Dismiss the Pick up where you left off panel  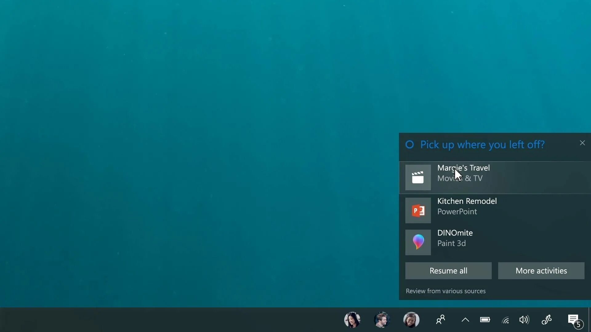pos(582,143)
